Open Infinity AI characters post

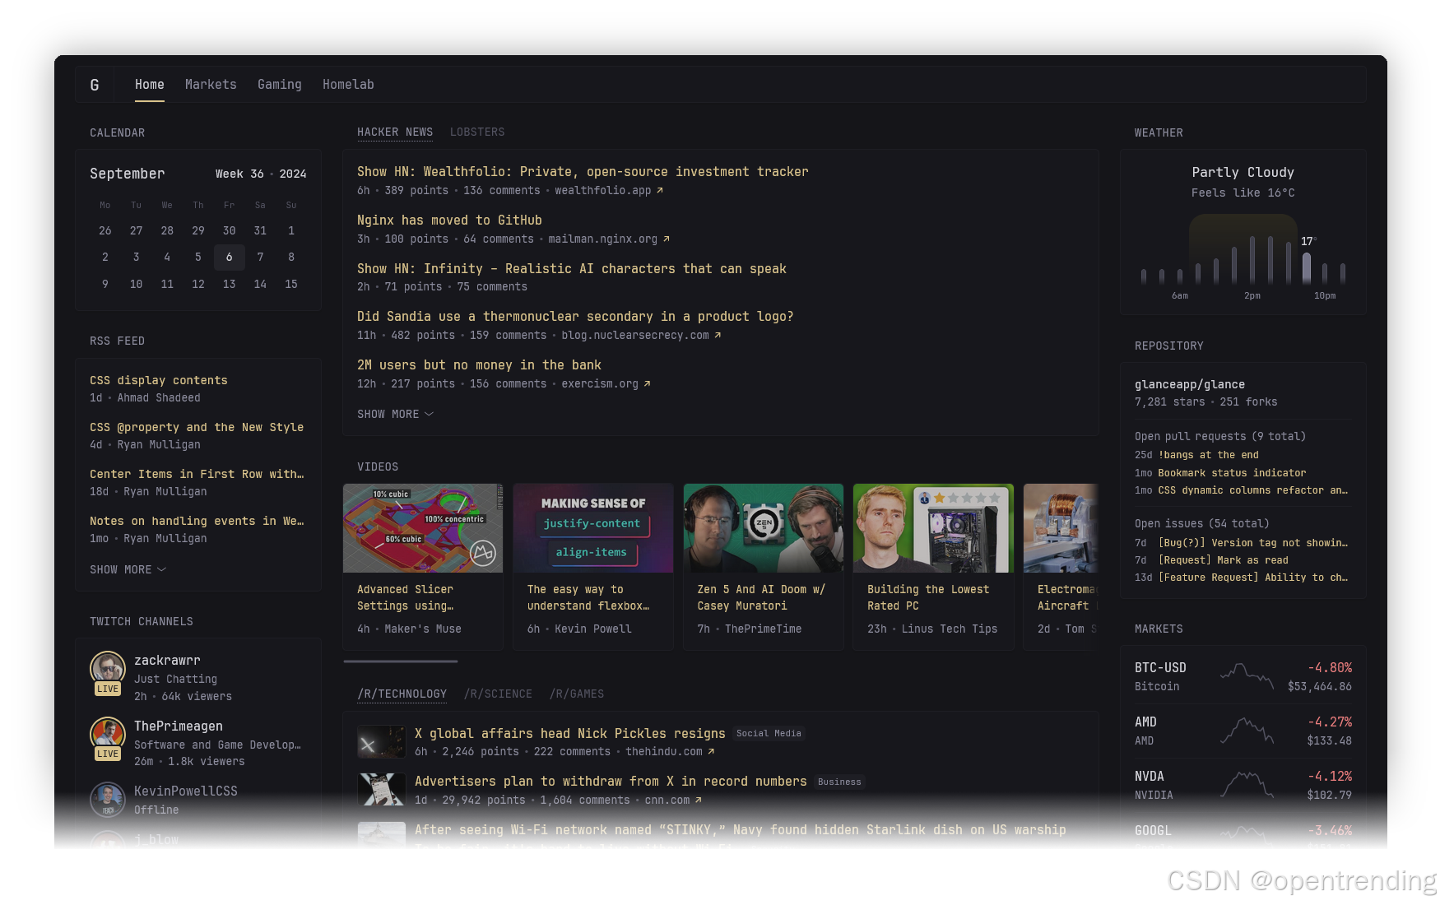[572, 269]
